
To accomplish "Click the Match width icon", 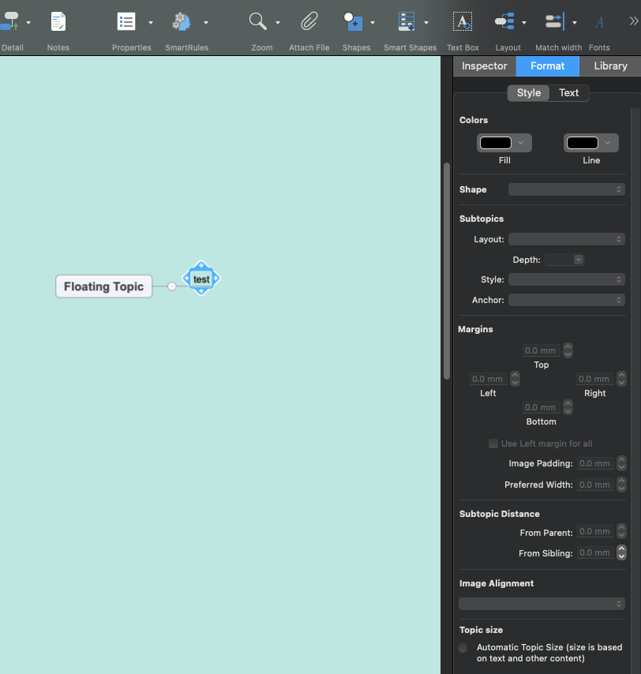I will click(553, 22).
